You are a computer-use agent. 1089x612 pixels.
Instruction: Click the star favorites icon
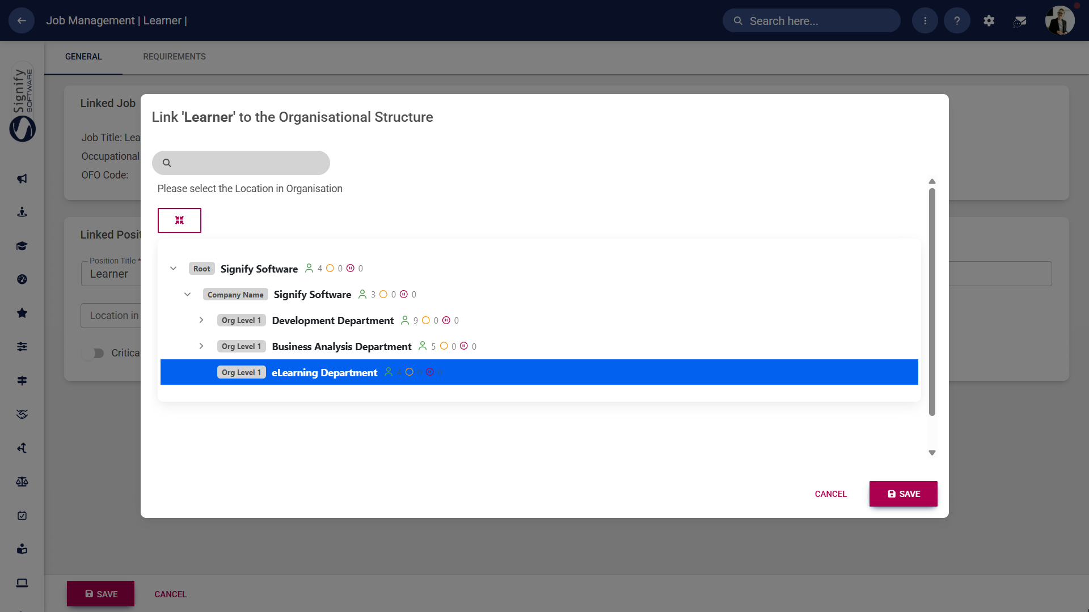coord(22,313)
